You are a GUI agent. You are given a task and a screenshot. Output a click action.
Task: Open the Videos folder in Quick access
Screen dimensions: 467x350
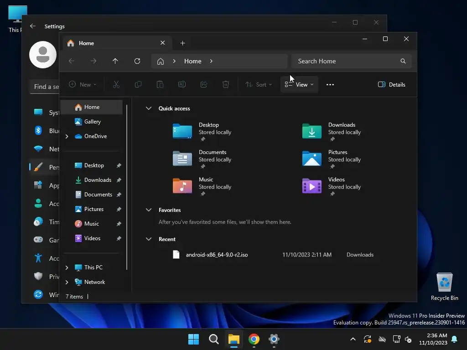(312, 186)
